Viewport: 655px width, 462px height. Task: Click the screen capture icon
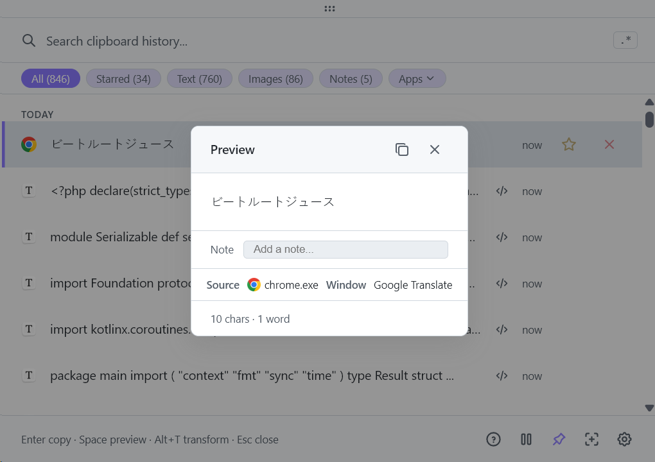coord(591,440)
